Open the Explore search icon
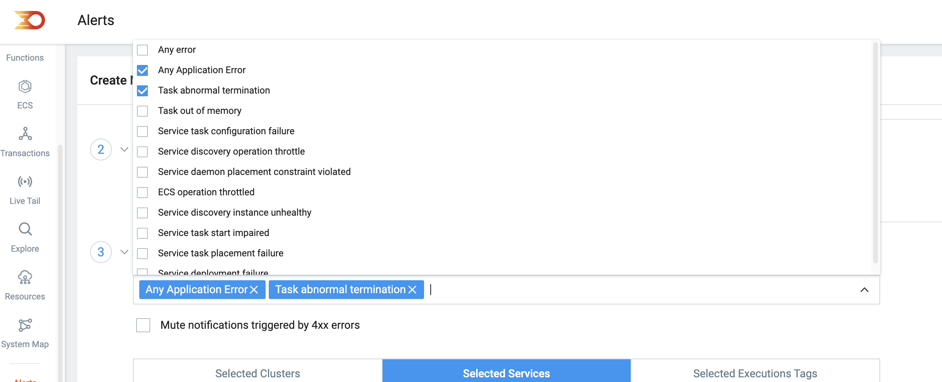 click(x=25, y=229)
